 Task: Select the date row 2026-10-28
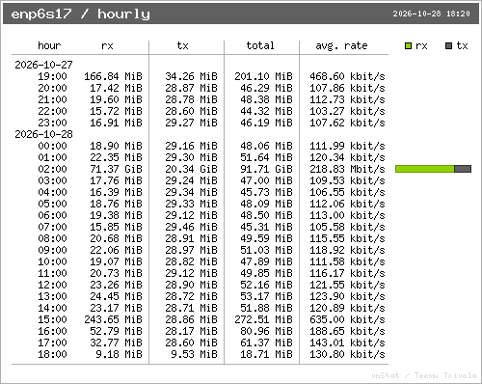[x=43, y=134]
